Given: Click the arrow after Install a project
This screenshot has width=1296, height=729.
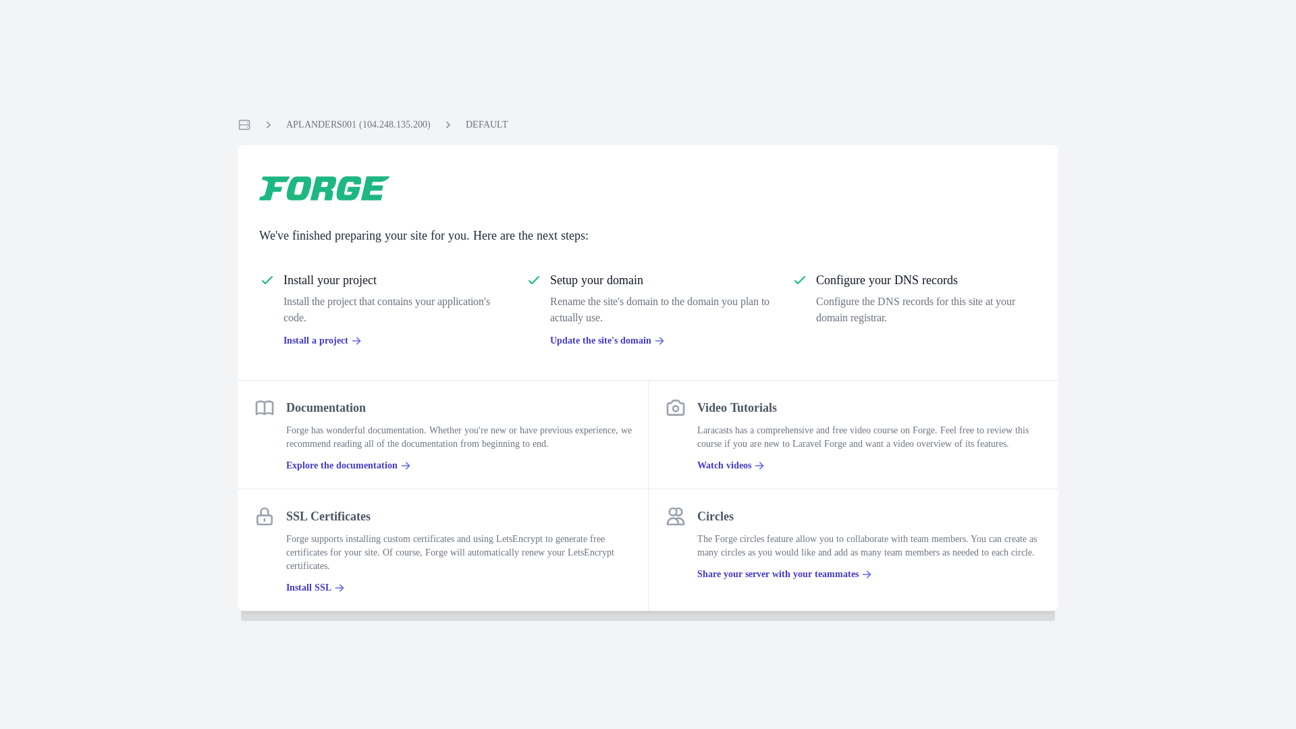Looking at the screenshot, I should (x=356, y=342).
